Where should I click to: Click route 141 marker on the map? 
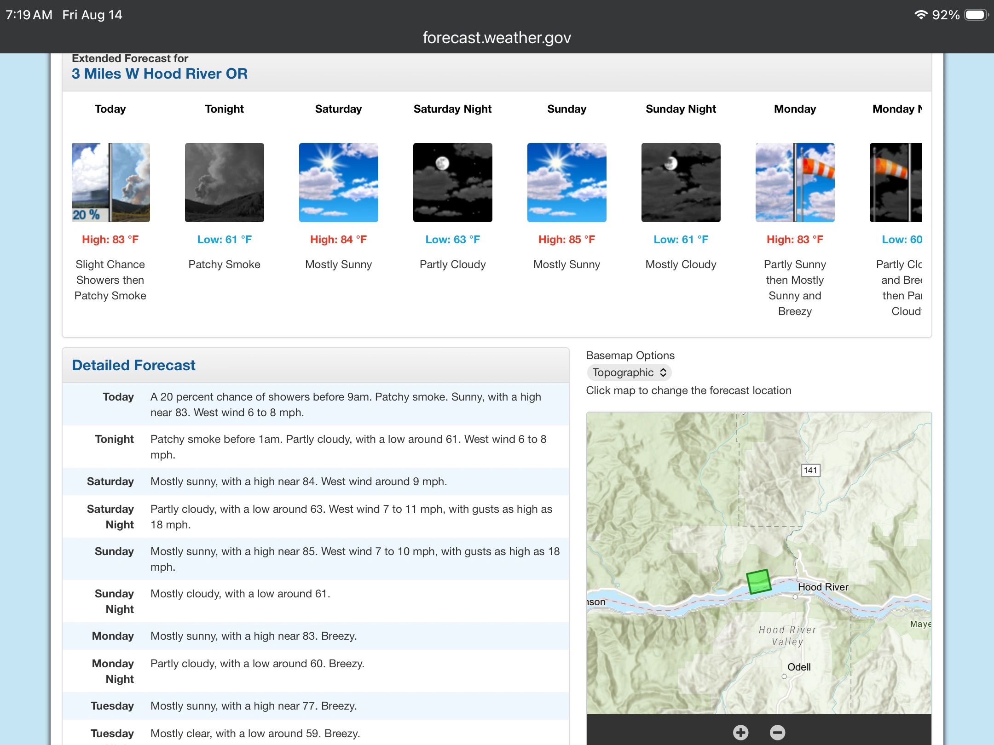[x=810, y=470]
